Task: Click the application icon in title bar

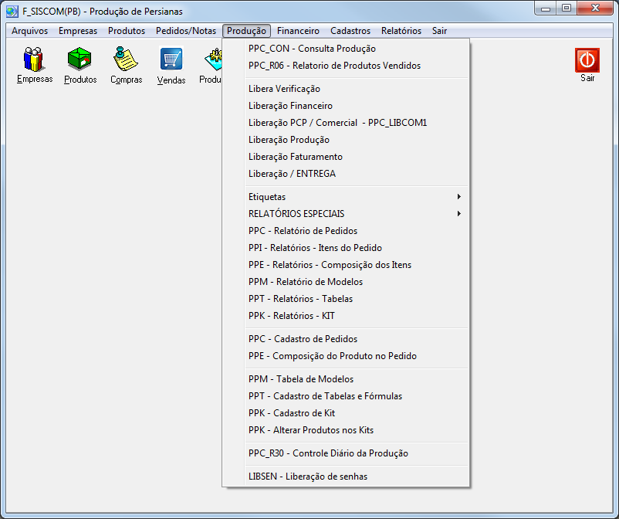Action: [12, 12]
